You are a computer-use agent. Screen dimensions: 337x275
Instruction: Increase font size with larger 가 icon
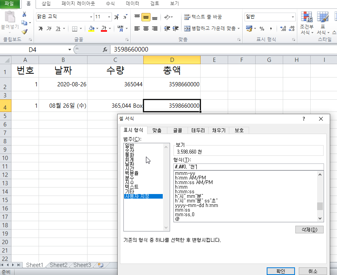pyautogui.click(x=117, y=17)
